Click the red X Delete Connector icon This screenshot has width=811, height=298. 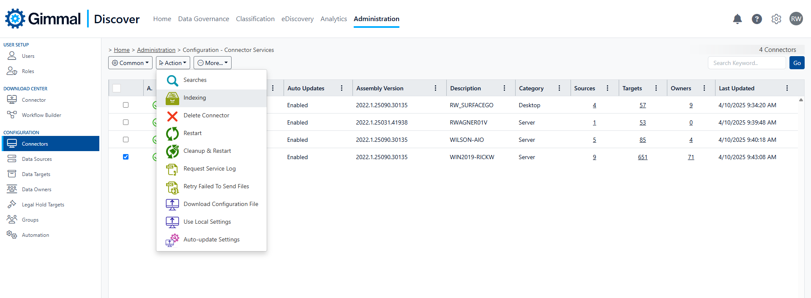[172, 116]
